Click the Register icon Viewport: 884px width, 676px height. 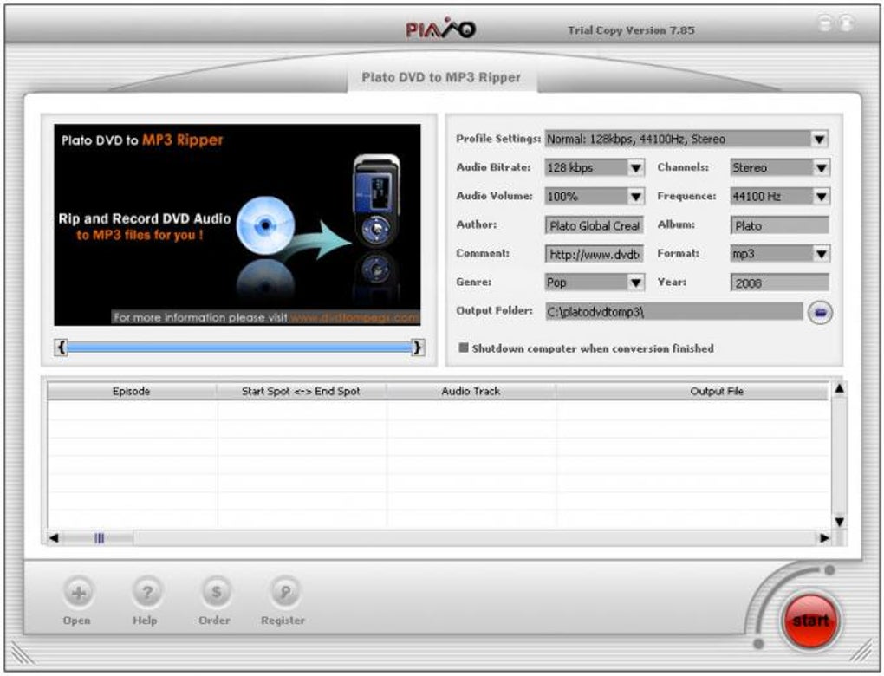285,593
